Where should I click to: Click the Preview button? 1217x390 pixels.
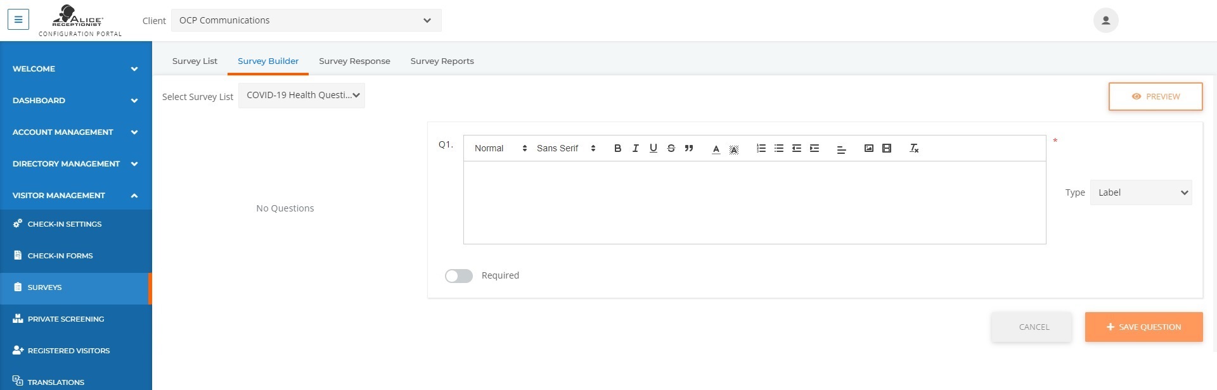click(x=1156, y=96)
